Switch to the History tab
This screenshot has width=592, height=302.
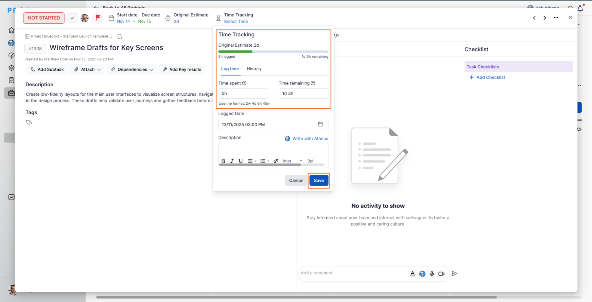[x=254, y=69]
